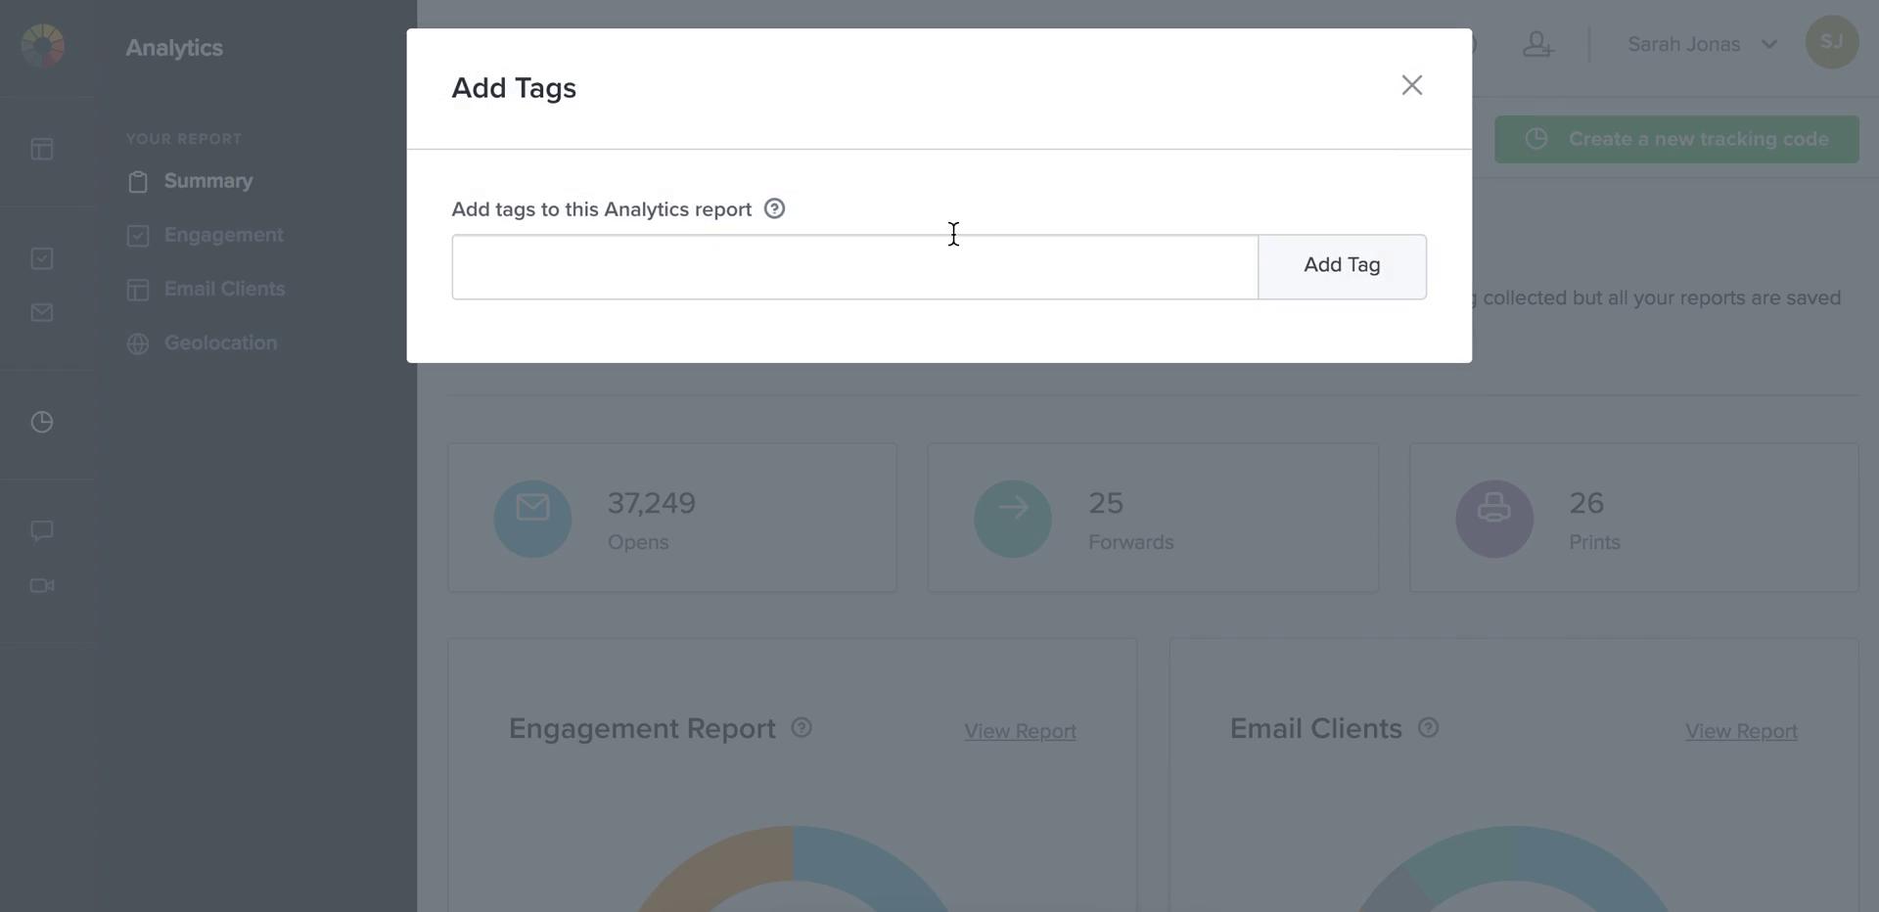Open the Geolocation report section
Image resolution: width=1879 pixels, height=912 pixels.
click(220, 342)
